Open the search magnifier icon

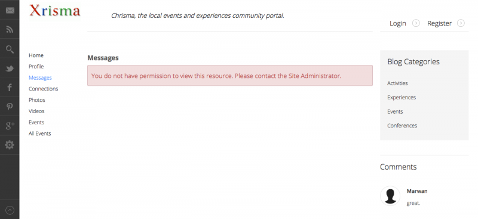pos(10,49)
